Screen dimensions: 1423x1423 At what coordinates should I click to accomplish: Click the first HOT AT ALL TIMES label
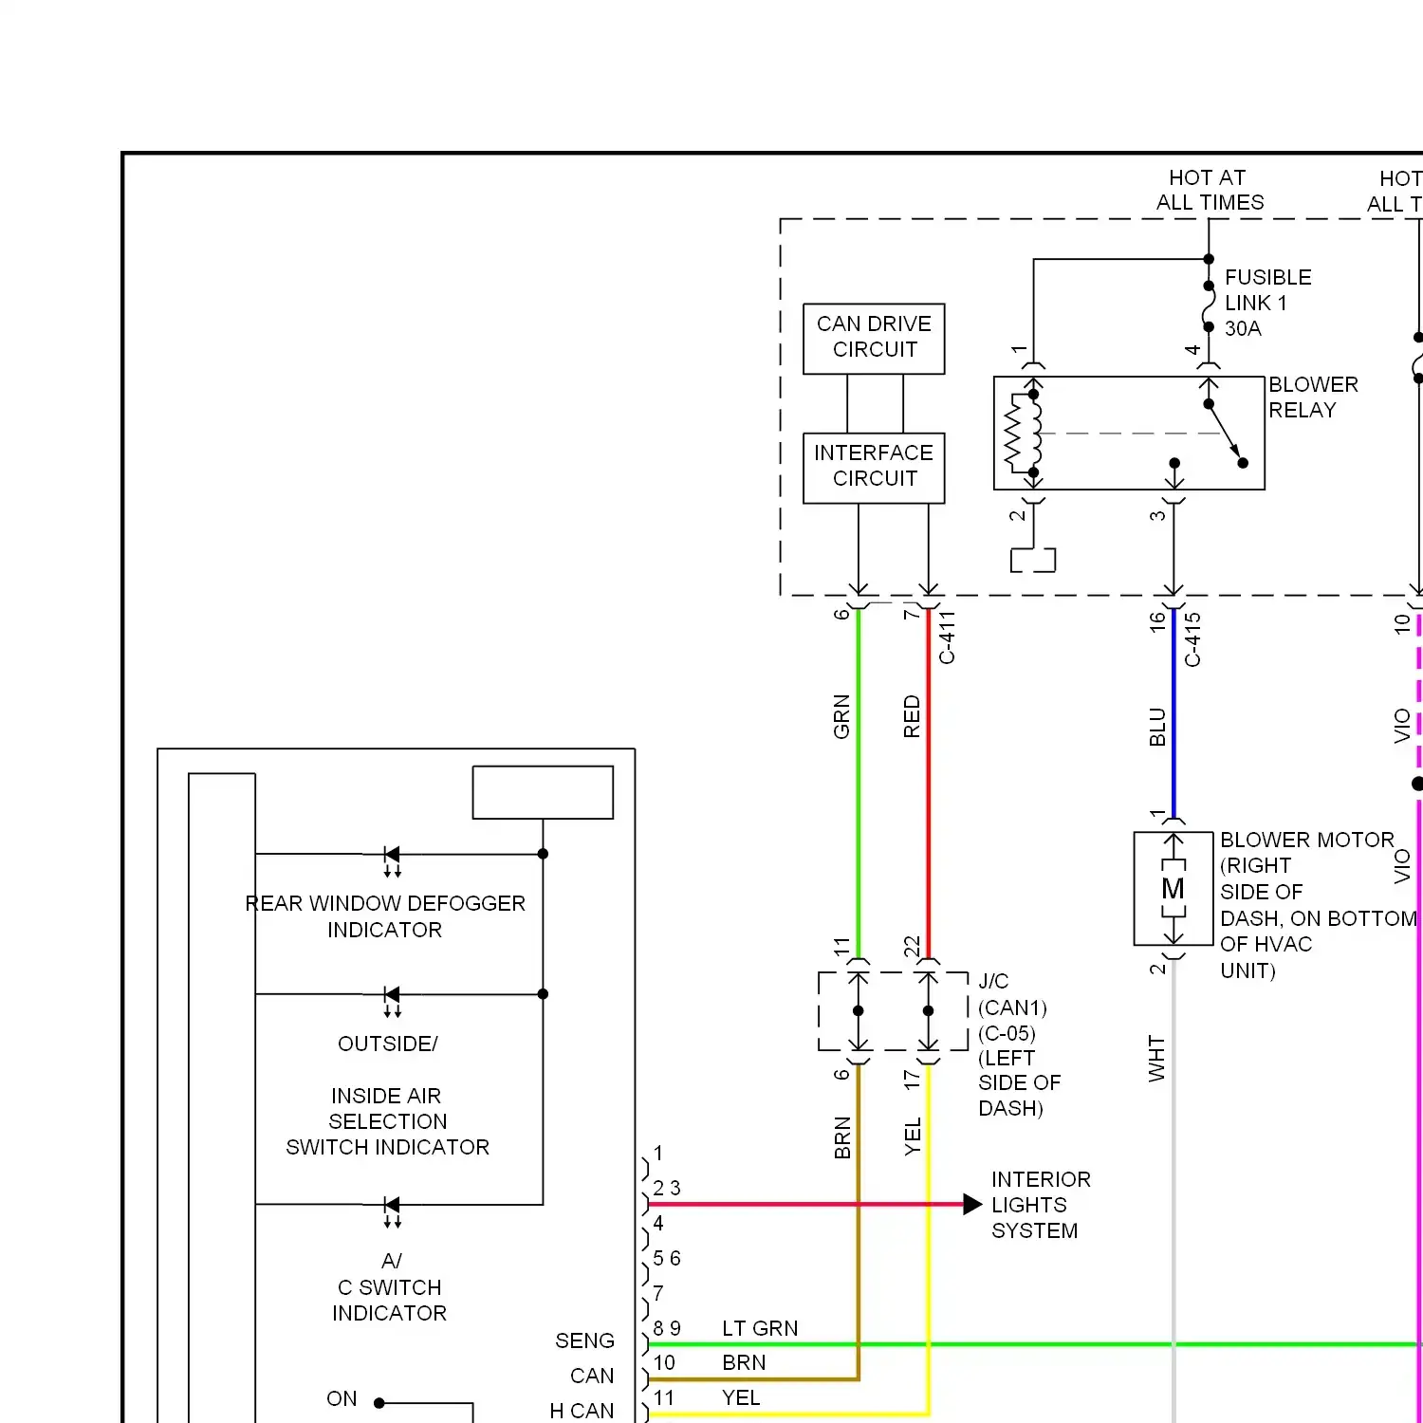[x=1210, y=190]
